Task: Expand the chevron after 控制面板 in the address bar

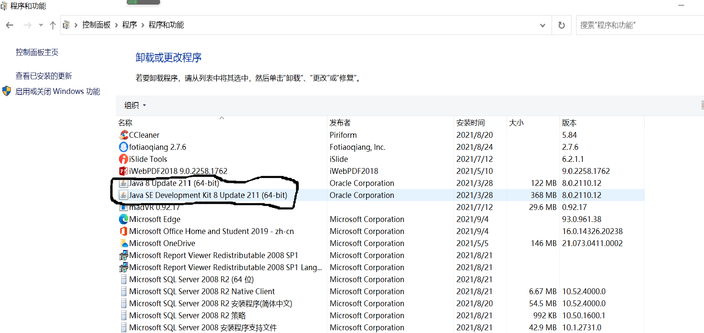Action: pyautogui.click(x=116, y=25)
